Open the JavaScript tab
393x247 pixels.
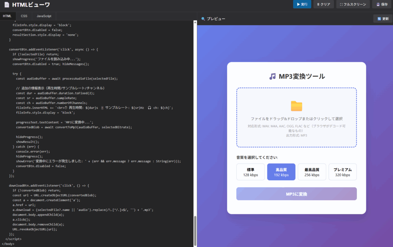click(44, 16)
